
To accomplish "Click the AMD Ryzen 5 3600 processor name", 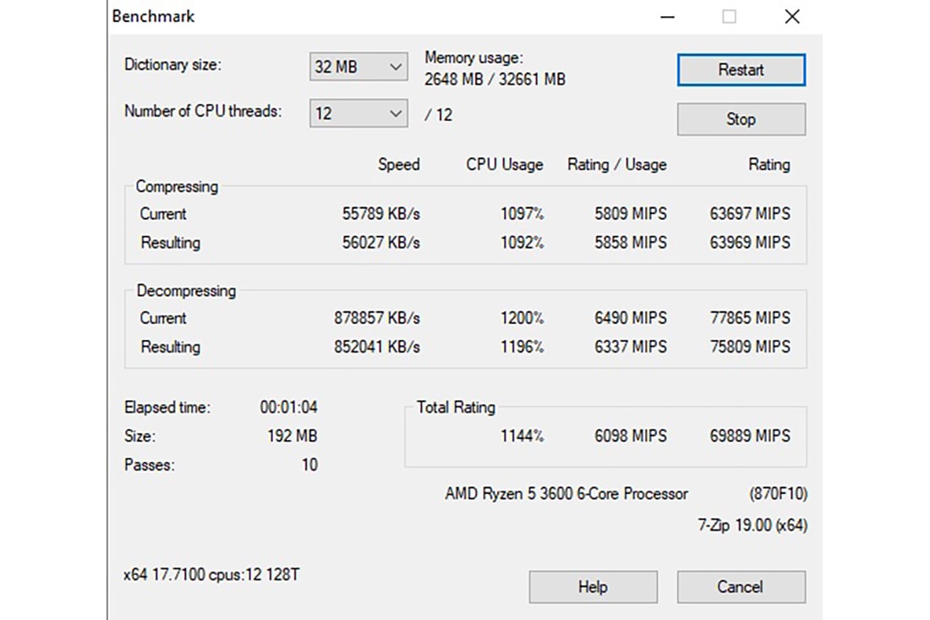I will [566, 494].
